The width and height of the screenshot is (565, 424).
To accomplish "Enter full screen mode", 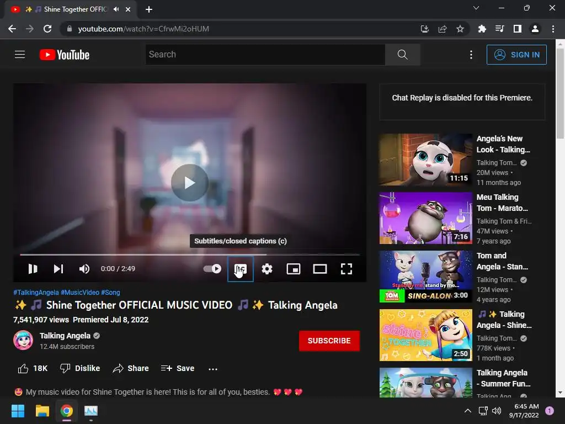I will click(347, 269).
